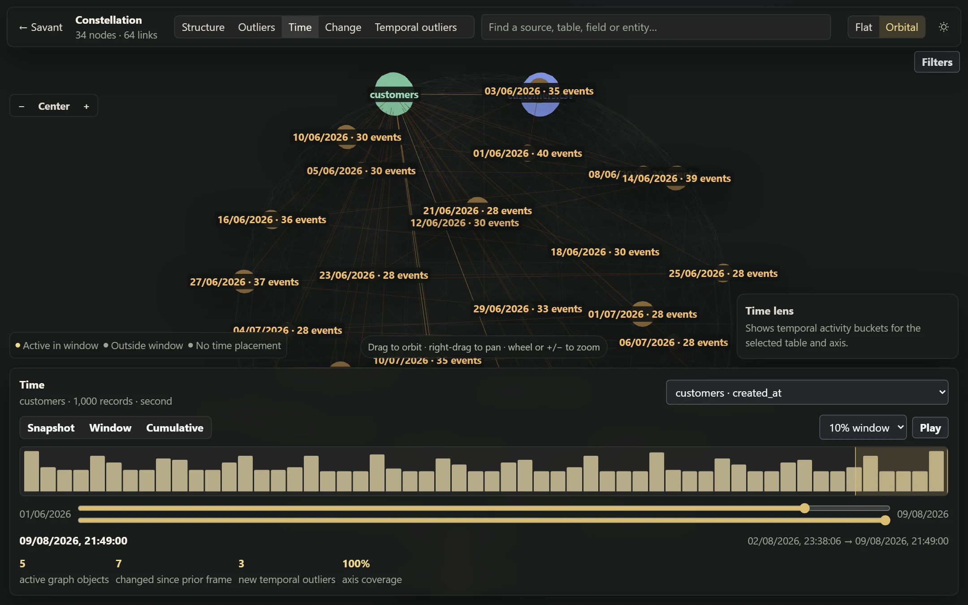The width and height of the screenshot is (968, 605).
Task: Zoom in with the plus button
Action: tap(86, 106)
